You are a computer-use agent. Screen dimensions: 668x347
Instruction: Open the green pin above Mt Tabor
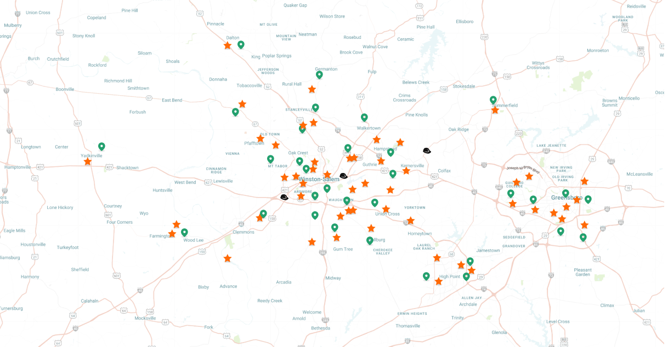pyautogui.click(x=270, y=159)
